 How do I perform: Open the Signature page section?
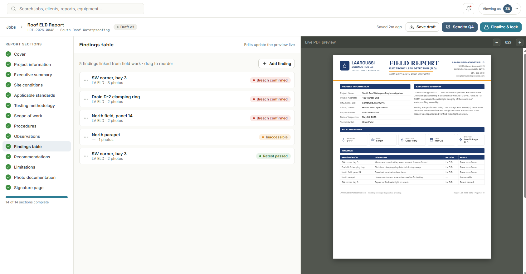(37, 188)
